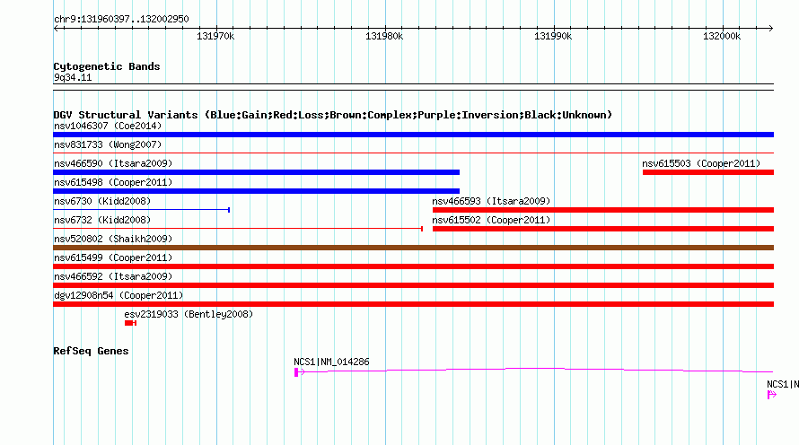Click the red bar under dgv12908n54

point(413,304)
